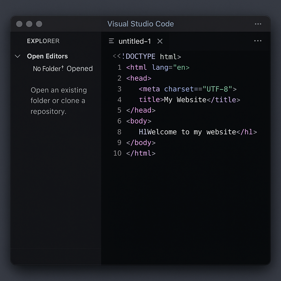
Task: Close the untitled-1 editor tab
Action: click(160, 41)
